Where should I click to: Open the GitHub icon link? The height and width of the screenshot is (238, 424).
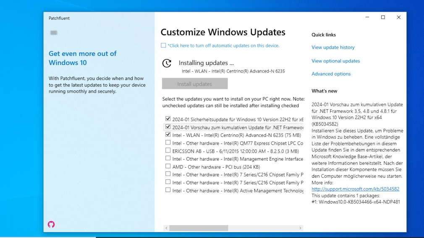click(x=51, y=224)
